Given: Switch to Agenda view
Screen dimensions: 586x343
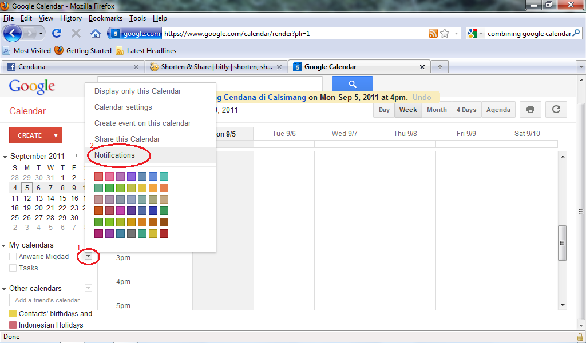Looking at the screenshot, I should click(498, 110).
